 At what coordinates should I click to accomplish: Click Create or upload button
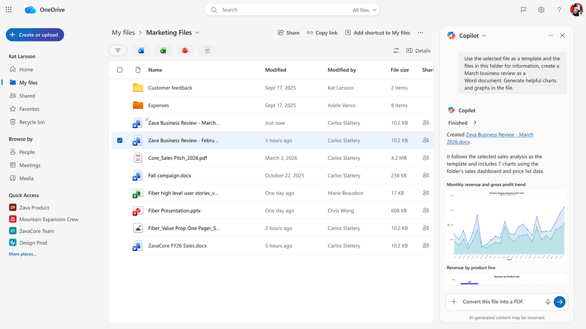click(x=35, y=35)
